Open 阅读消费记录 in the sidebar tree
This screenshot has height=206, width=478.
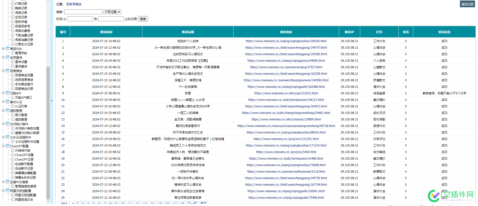click(24, 40)
